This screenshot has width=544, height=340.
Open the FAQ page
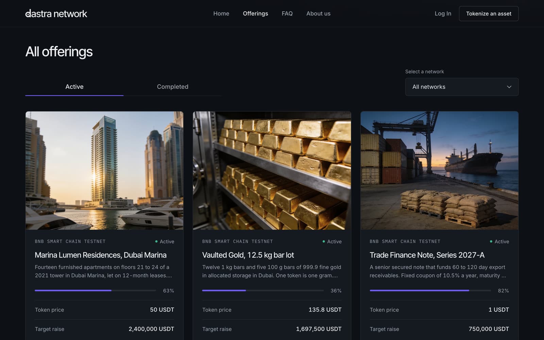click(x=287, y=14)
